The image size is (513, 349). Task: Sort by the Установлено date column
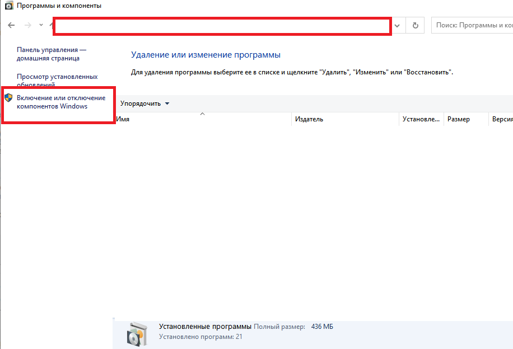click(x=422, y=119)
